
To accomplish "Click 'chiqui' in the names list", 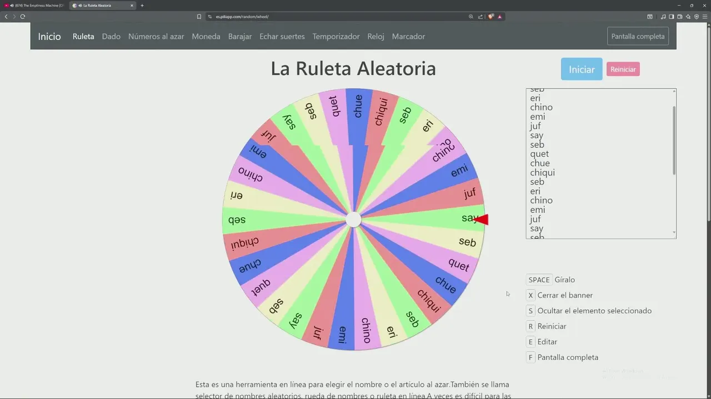I will point(542,173).
